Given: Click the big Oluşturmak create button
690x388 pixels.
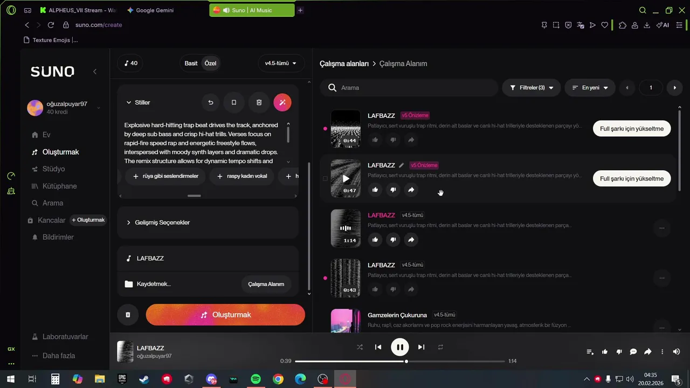Looking at the screenshot, I should tap(225, 315).
